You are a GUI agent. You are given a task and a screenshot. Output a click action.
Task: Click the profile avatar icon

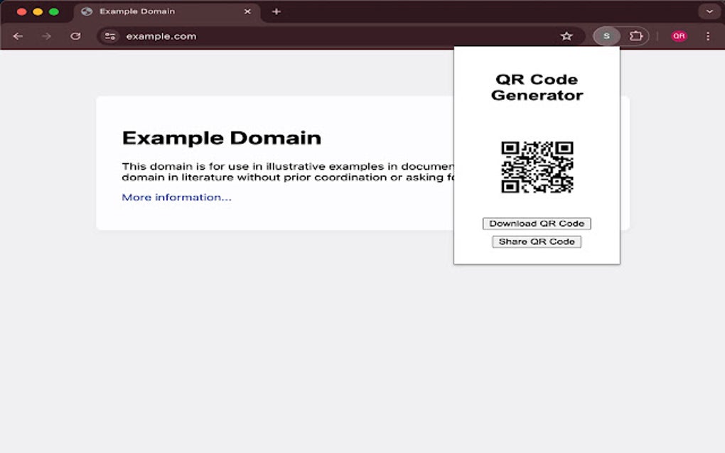pyautogui.click(x=606, y=36)
